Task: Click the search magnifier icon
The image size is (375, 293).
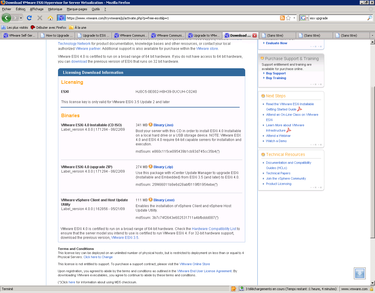Action: (x=370, y=18)
